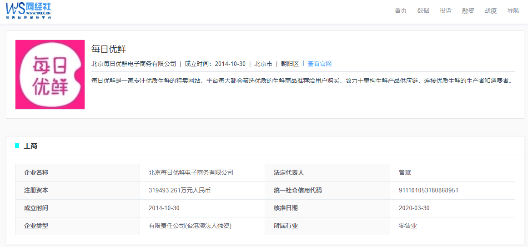The image size is (528, 247).
Task: Click the 每日优鲜 company title
Action: pyautogui.click(x=108, y=49)
